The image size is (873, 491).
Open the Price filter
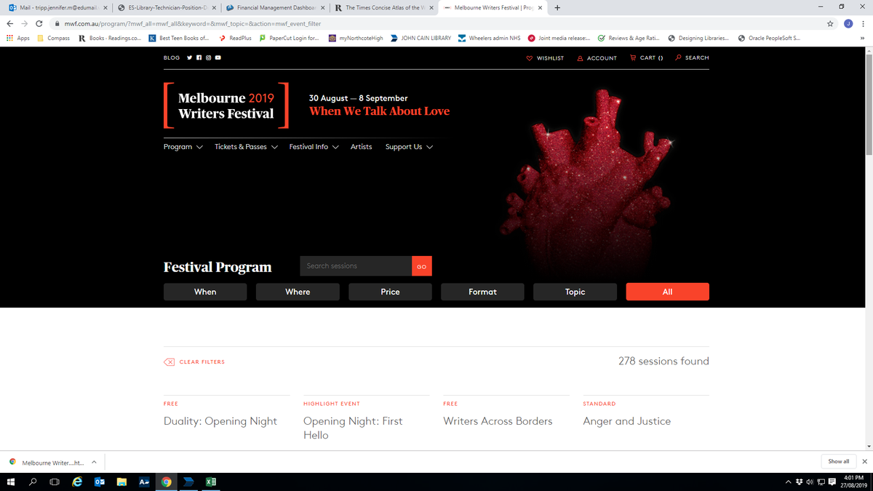(390, 292)
